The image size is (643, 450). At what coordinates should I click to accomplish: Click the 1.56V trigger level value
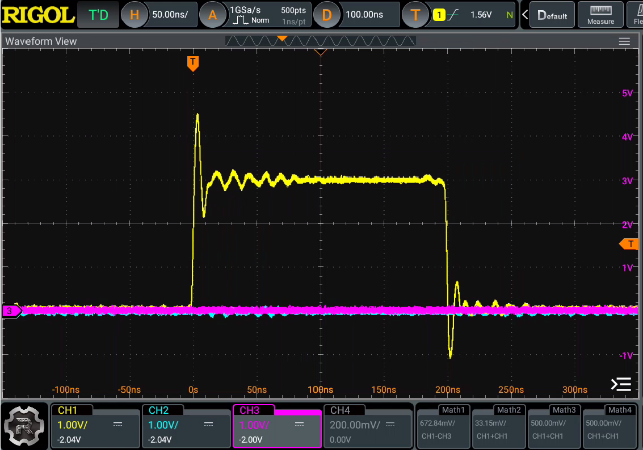[481, 15]
